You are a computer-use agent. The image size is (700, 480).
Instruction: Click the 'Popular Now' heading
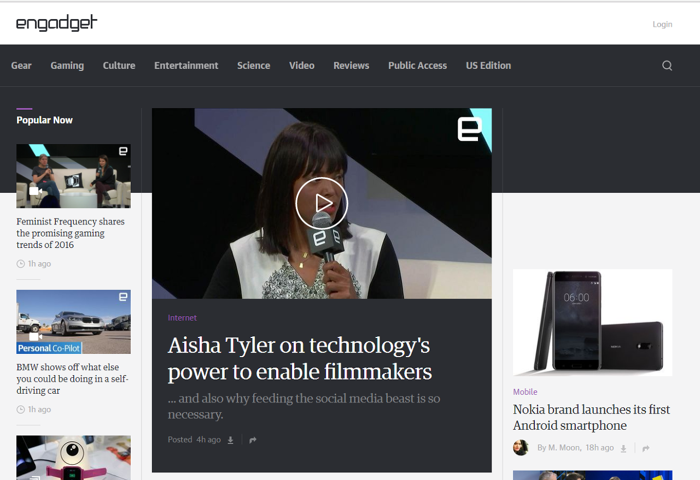[44, 120]
